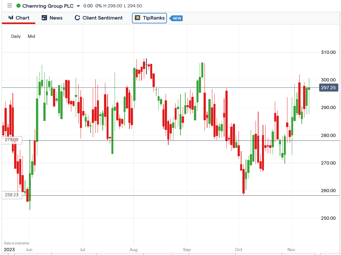Click the Jul date axis label
The width and height of the screenshot is (341, 255).
tap(83, 250)
